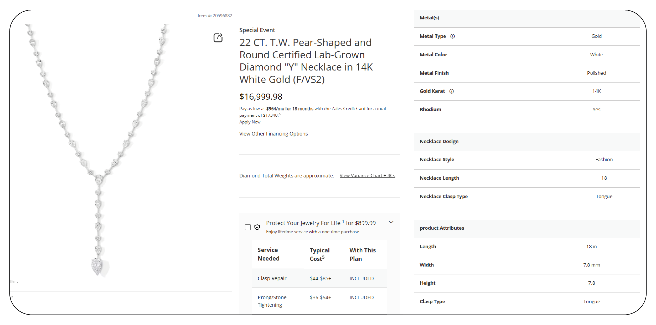Click the Necklace Design section header
Screen dimensions: 656x325
[439, 142]
